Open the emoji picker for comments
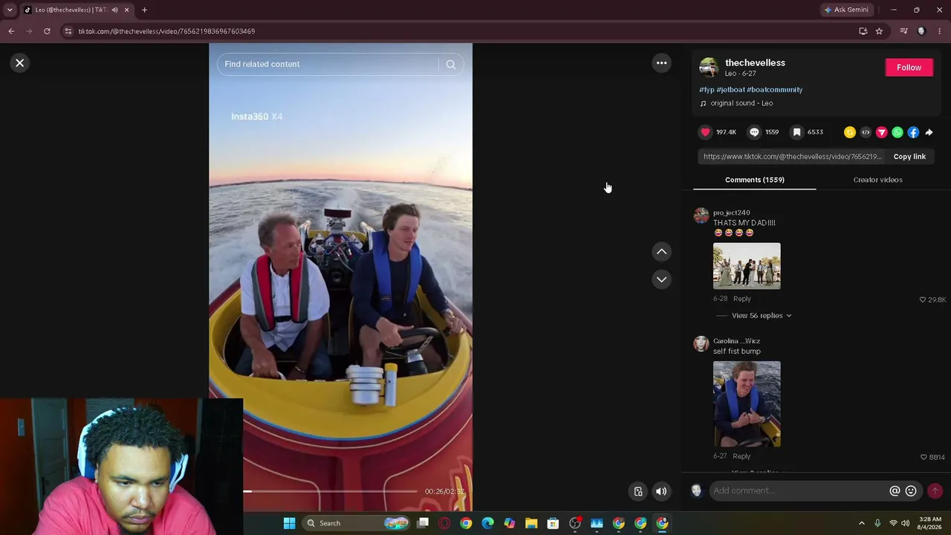Image resolution: width=951 pixels, height=535 pixels. coord(911,491)
